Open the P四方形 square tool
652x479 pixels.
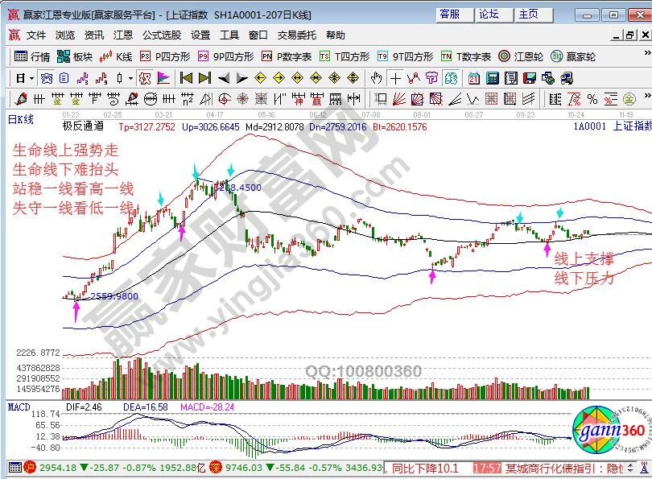(x=164, y=56)
